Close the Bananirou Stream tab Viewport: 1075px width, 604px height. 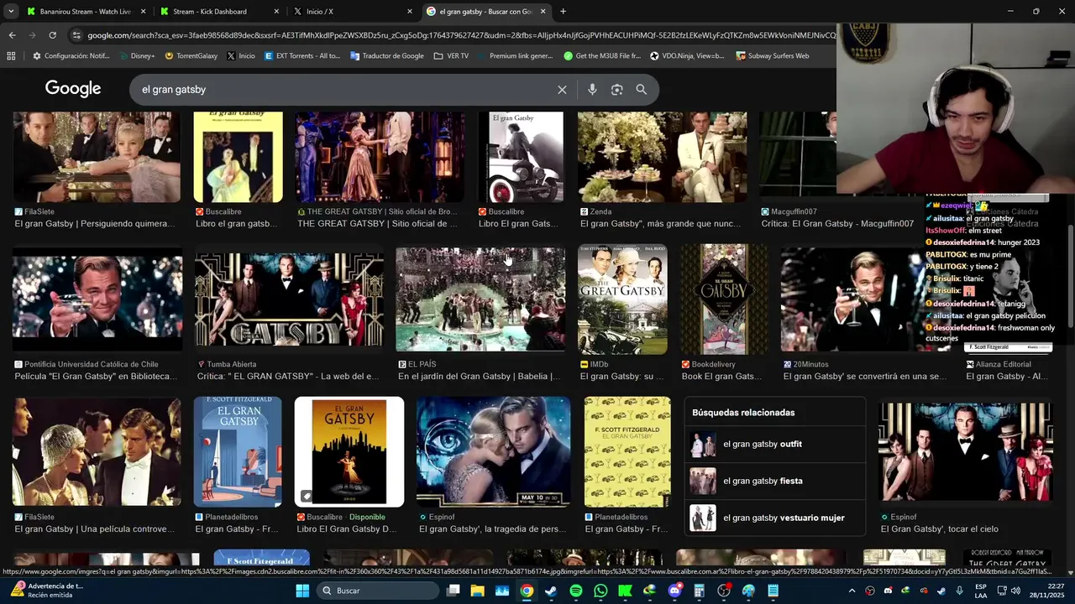click(x=143, y=12)
